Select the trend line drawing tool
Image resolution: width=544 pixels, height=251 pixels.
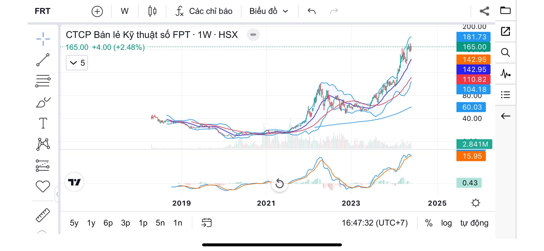pyautogui.click(x=43, y=60)
